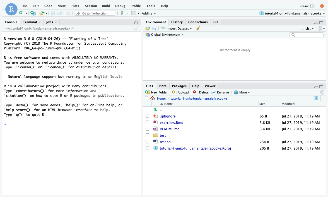
Task: Go up to parent directory arrow
Action: click(x=155, y=110)
